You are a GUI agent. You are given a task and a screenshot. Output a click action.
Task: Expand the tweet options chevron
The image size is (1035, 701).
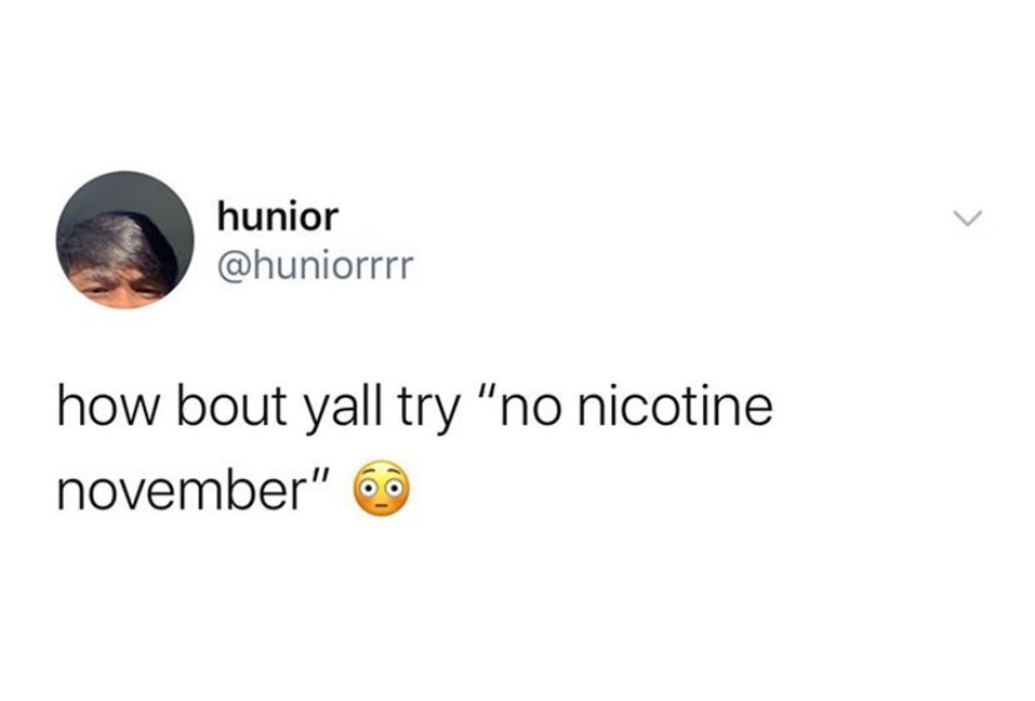(x=968, y=219)
